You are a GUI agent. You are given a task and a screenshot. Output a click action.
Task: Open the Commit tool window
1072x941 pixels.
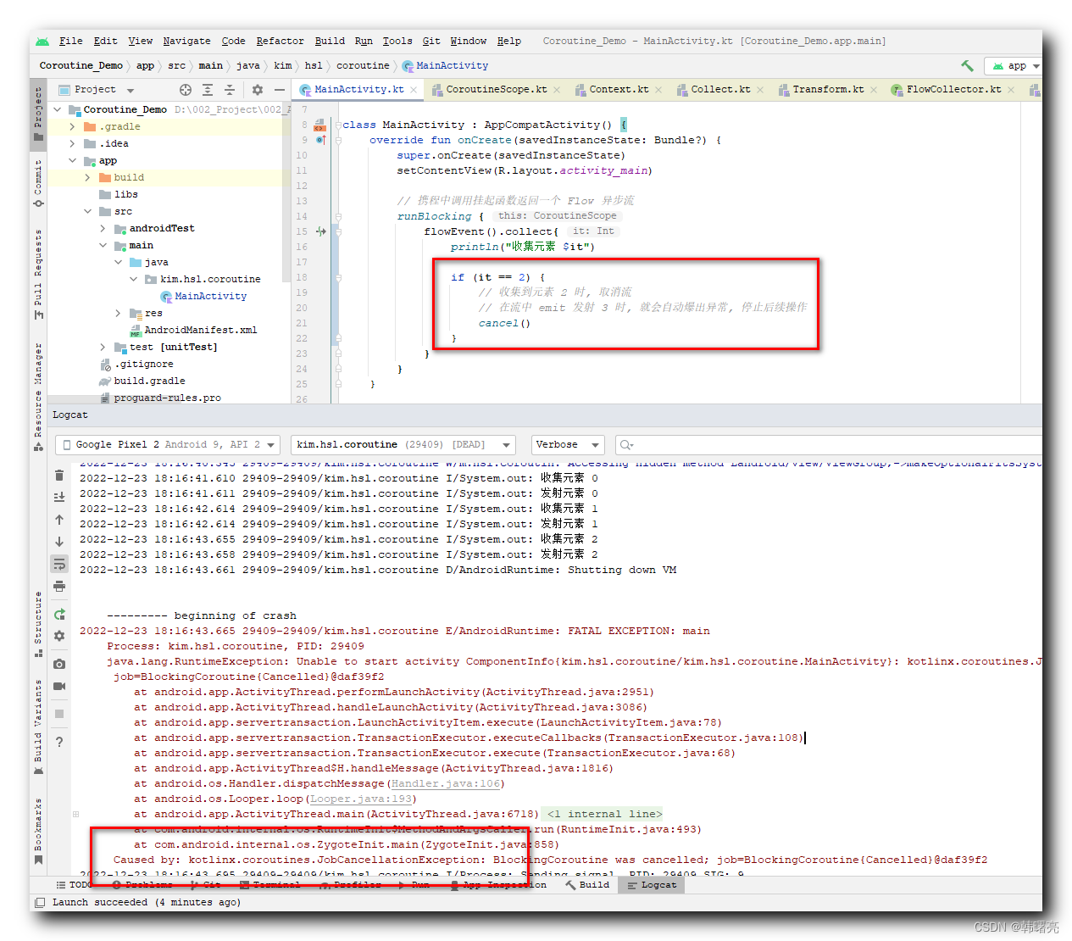tap(38, 183)
